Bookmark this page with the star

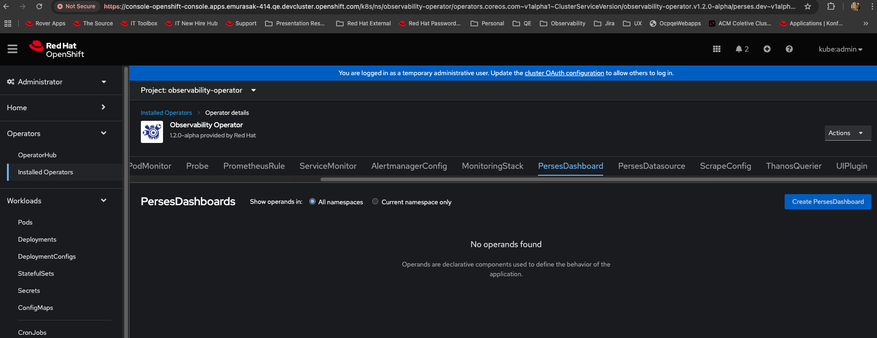[808, 6]
